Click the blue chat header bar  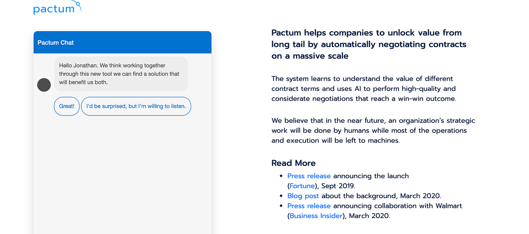(122, 42)
